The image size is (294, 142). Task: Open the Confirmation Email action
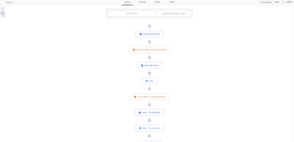pos(150,34)
